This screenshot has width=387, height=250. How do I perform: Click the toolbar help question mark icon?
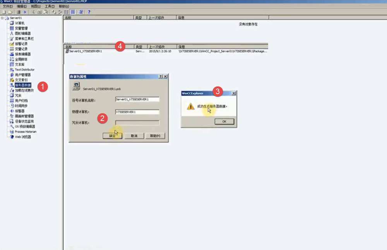(x=88, y=12)
